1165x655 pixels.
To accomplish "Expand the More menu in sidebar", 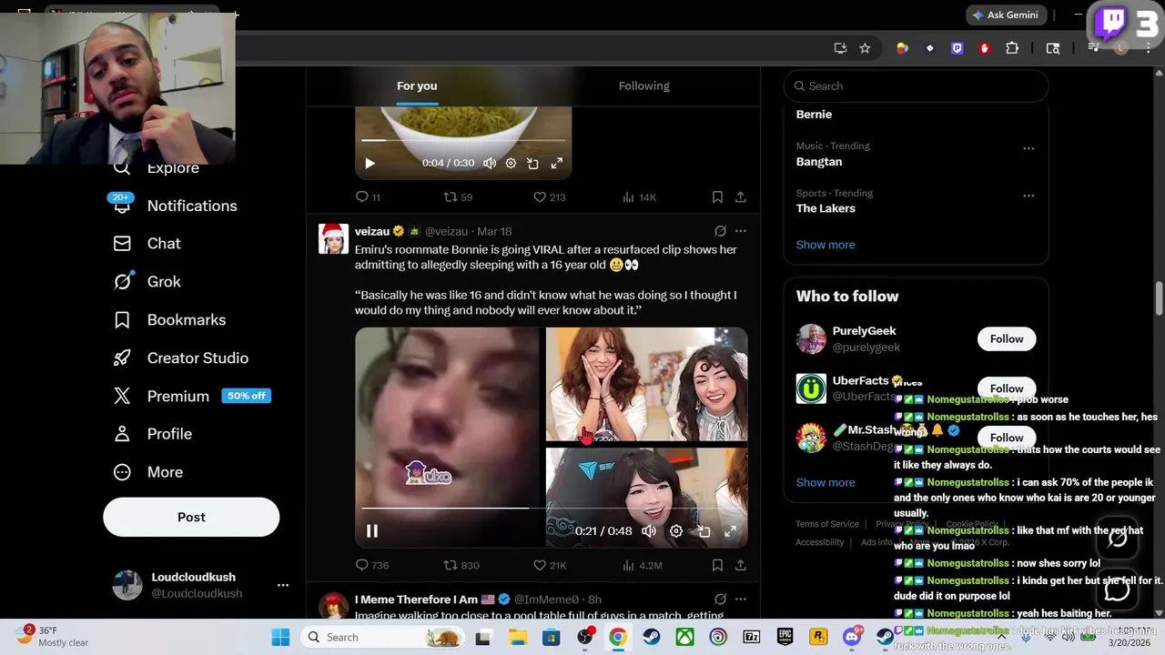I will pos(147,472).
